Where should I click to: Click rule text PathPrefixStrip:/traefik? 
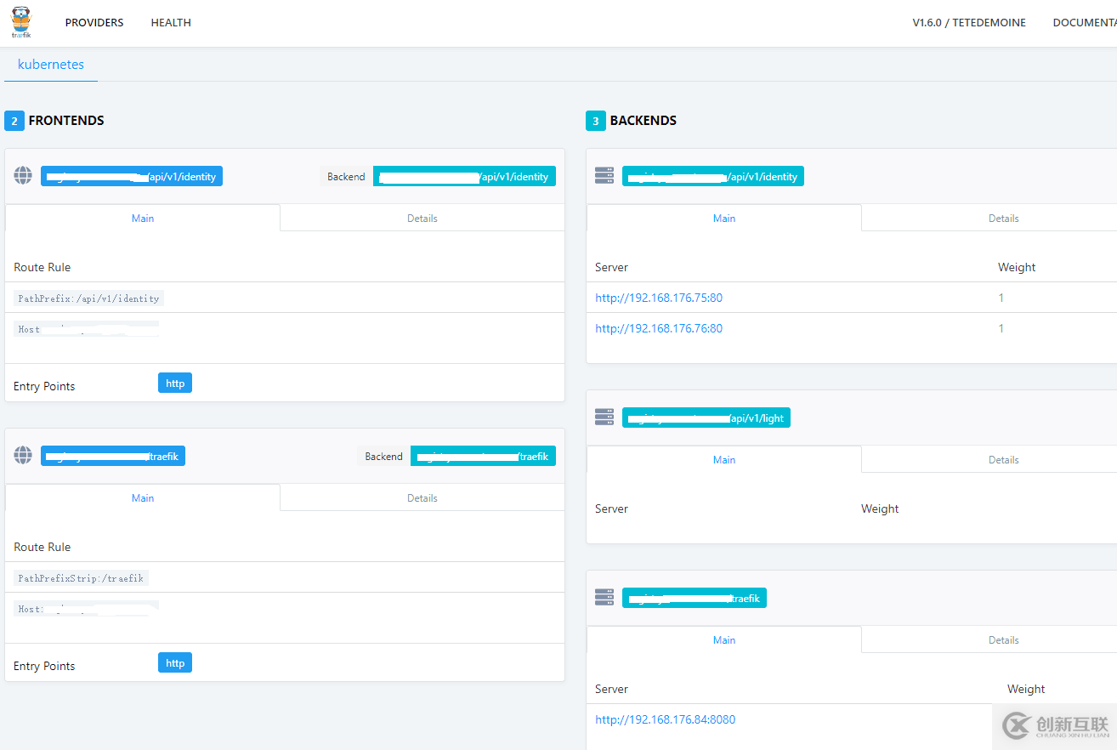(81, 578)
